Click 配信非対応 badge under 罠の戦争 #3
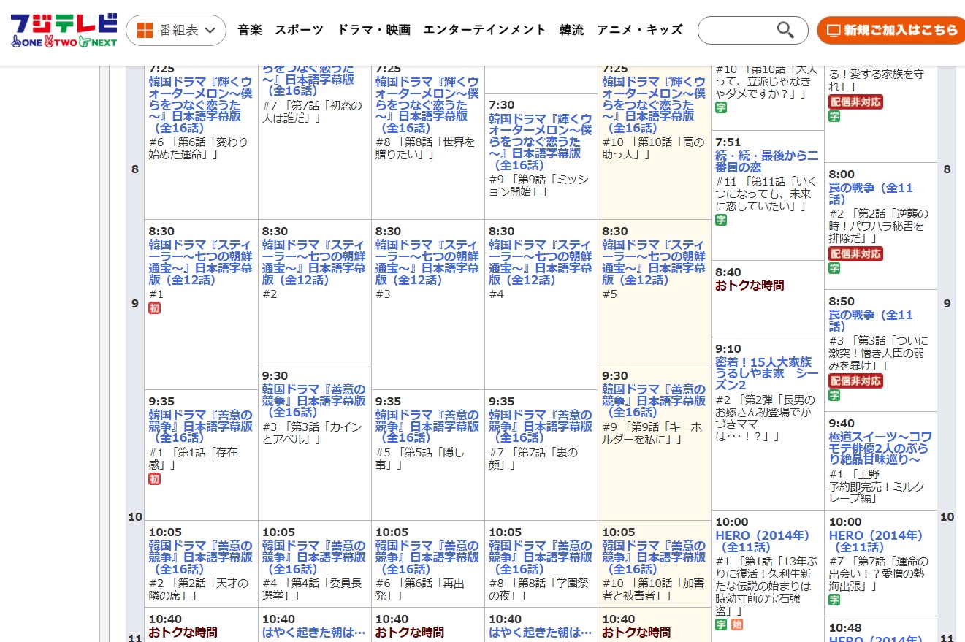This screenshot has height=642, width=965. coord(855,381)
